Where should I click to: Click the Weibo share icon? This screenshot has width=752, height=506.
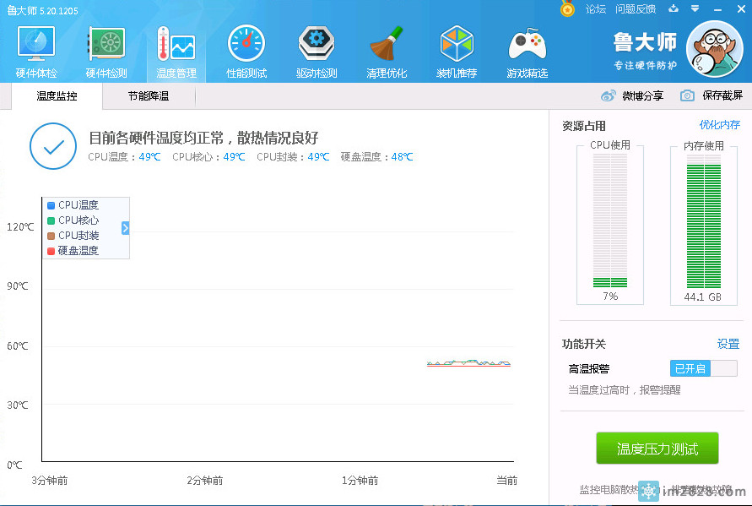tap(609, 96)
